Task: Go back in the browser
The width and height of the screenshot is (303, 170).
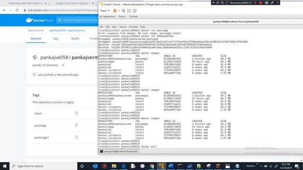Action: coord(4,10)
